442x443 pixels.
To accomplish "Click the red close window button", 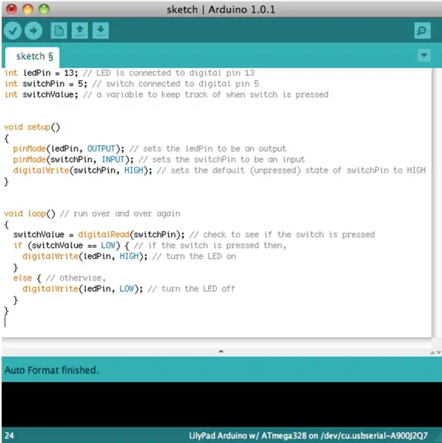I will 12,10.
